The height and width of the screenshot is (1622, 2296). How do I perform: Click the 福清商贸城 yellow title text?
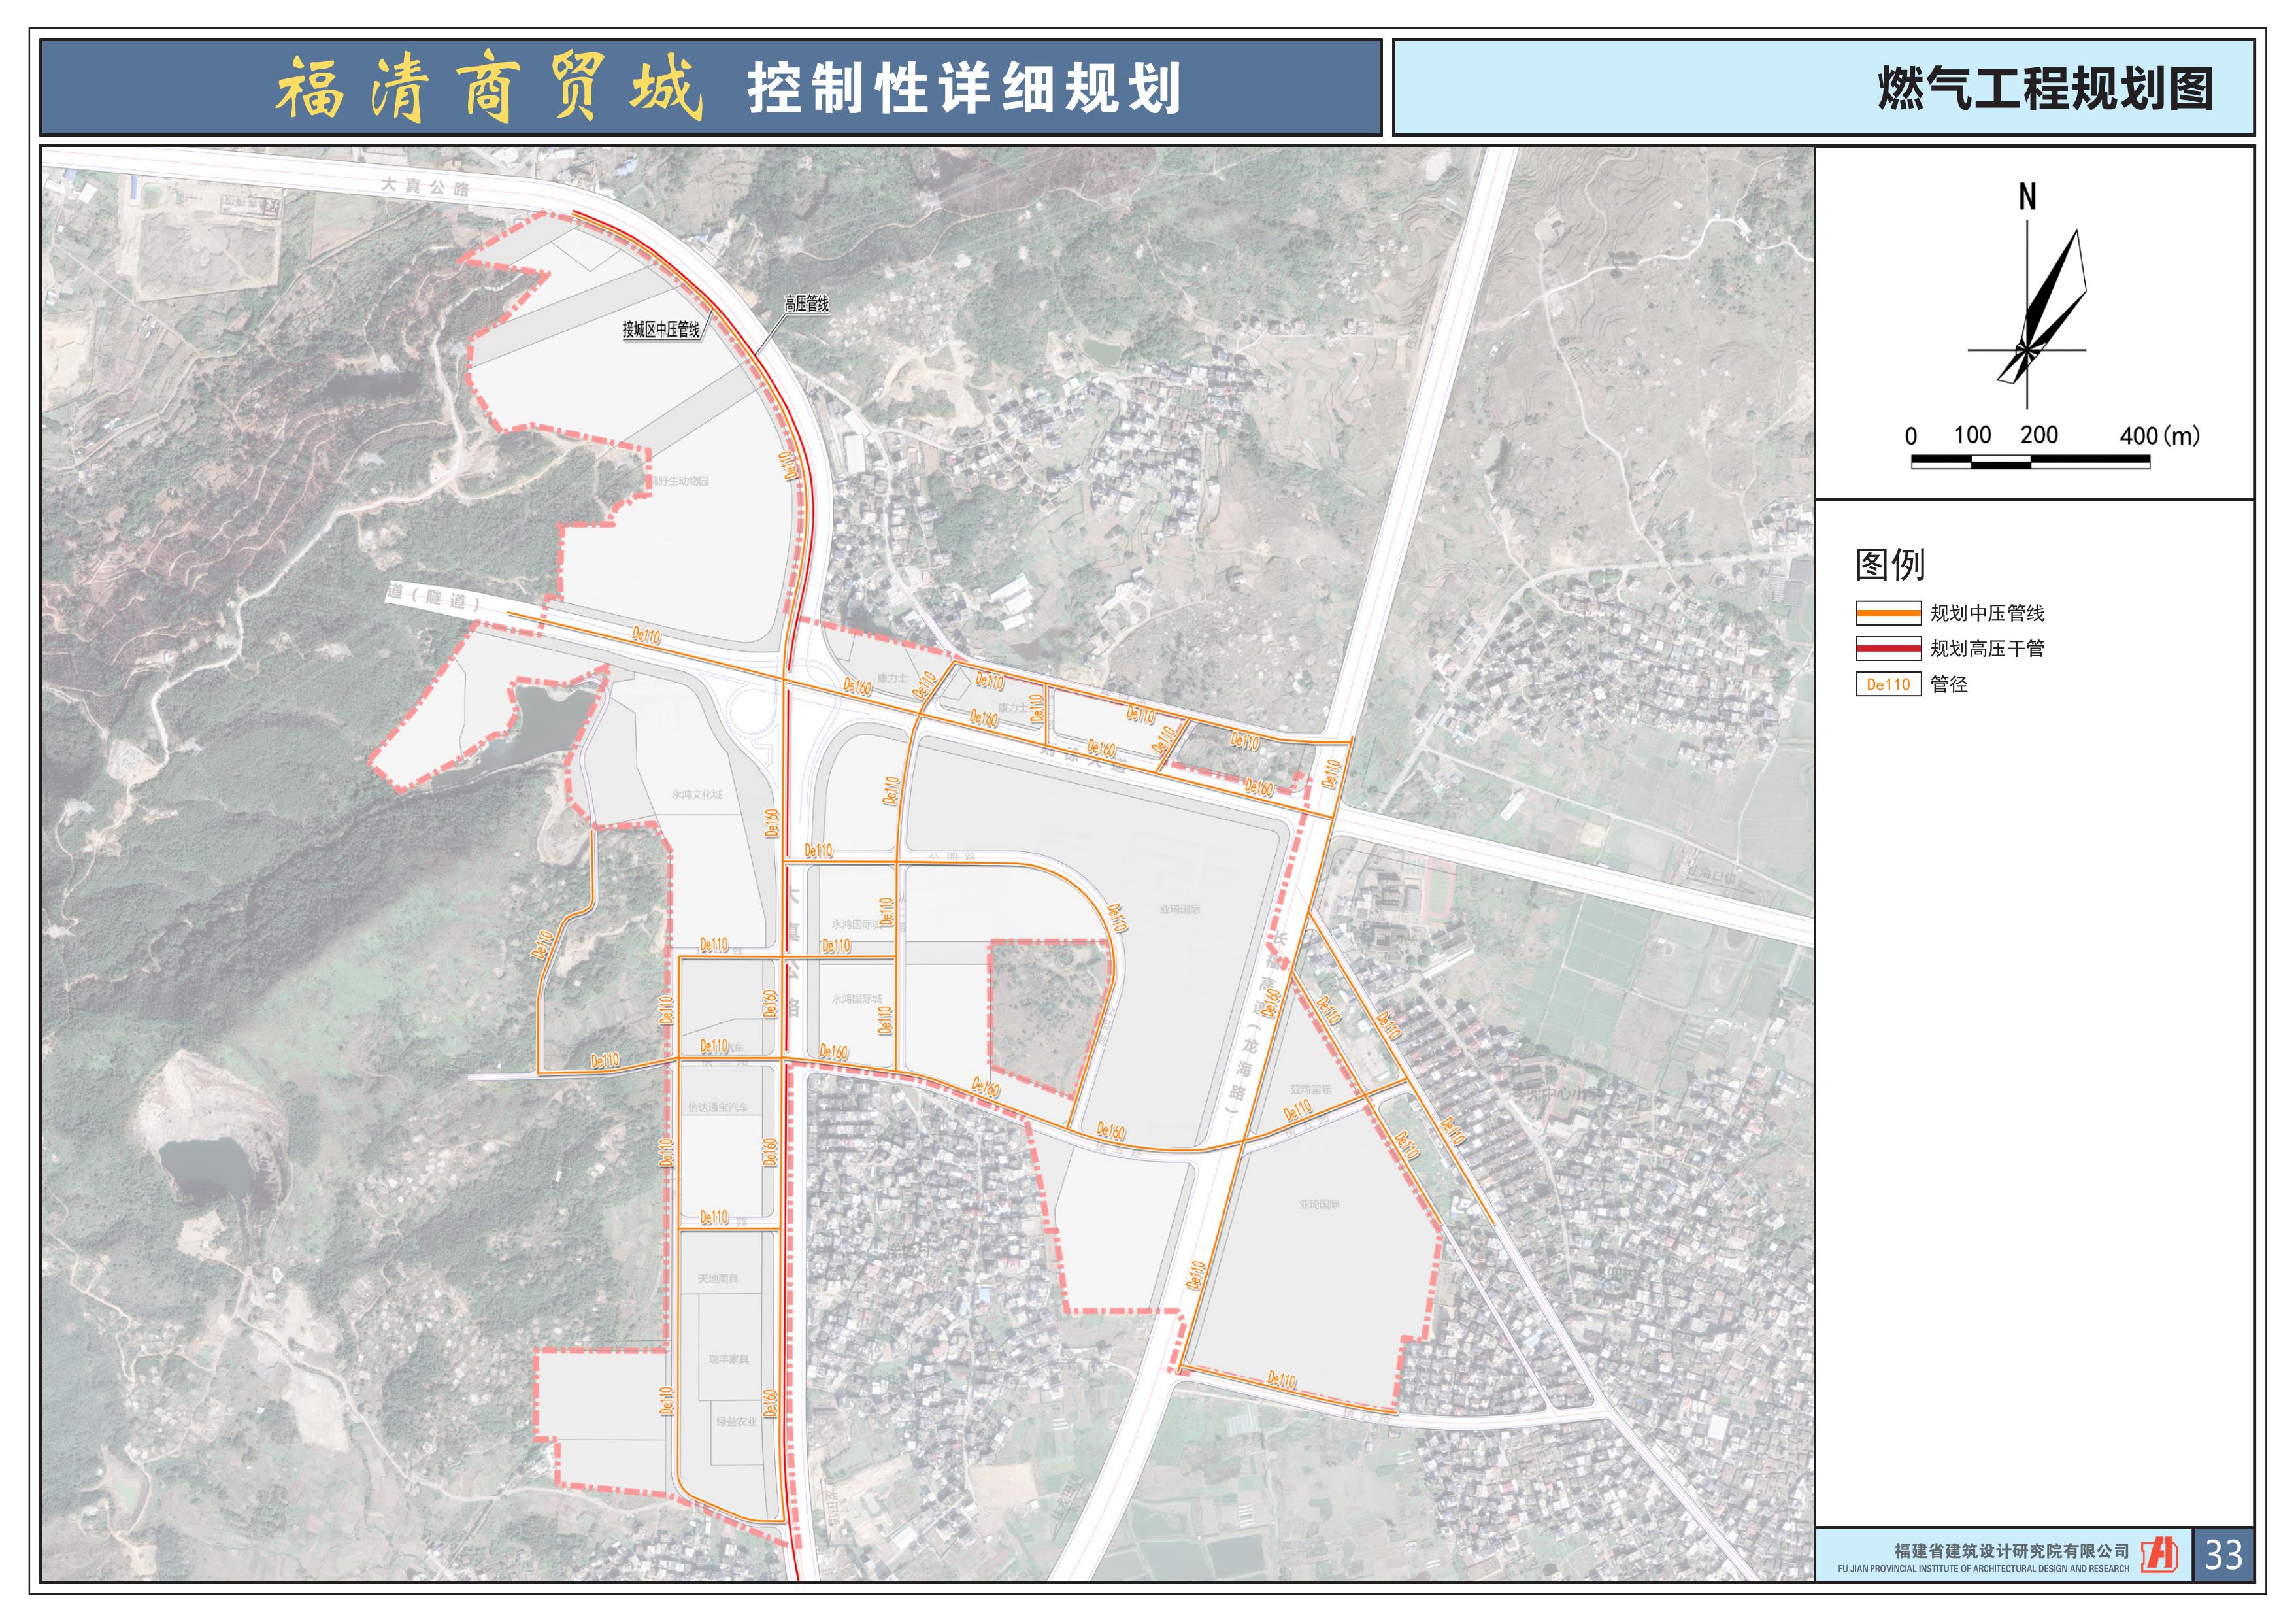pyautogui.click(x=489, y=89)
